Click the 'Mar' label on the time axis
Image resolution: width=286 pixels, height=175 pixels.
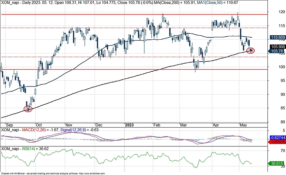(x=183, y=125)
